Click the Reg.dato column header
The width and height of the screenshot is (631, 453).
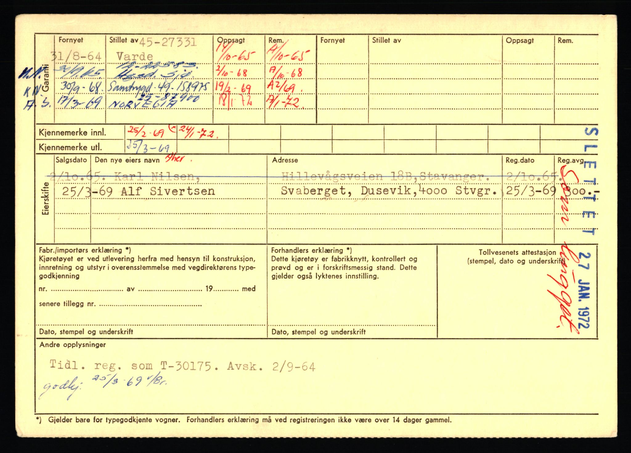[x=520, y=160]
